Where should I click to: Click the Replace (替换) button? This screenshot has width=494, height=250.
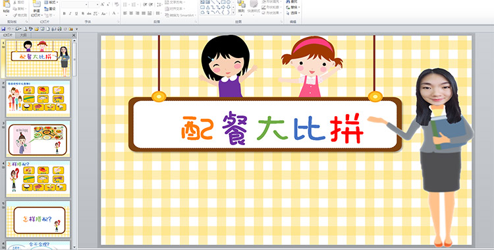[293, 7]
